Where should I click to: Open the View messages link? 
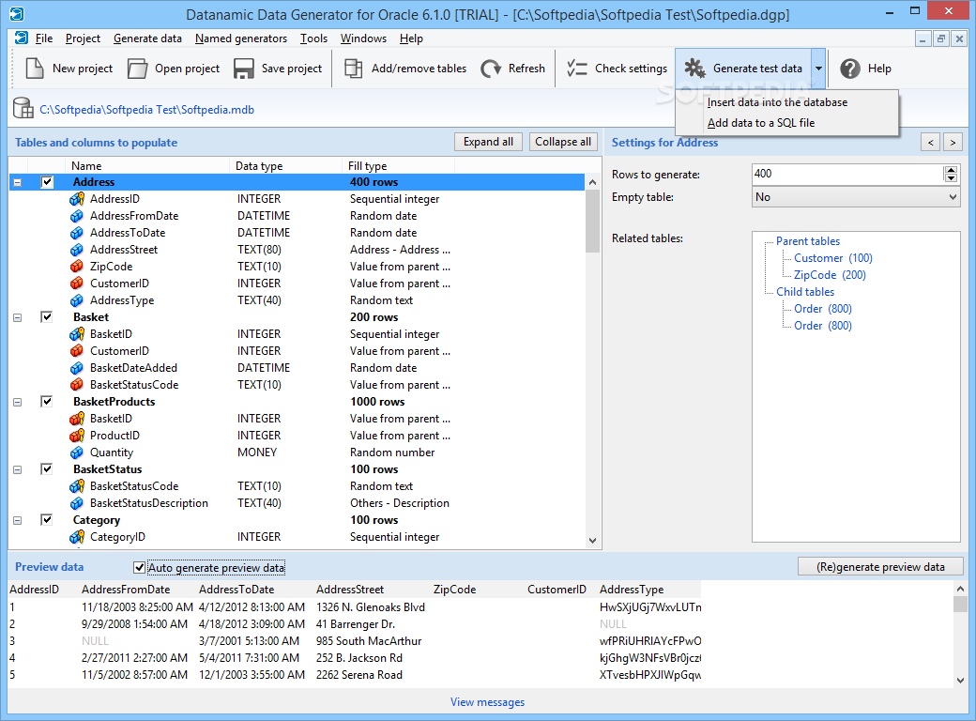pyautogui.click(x=487, y=701)
